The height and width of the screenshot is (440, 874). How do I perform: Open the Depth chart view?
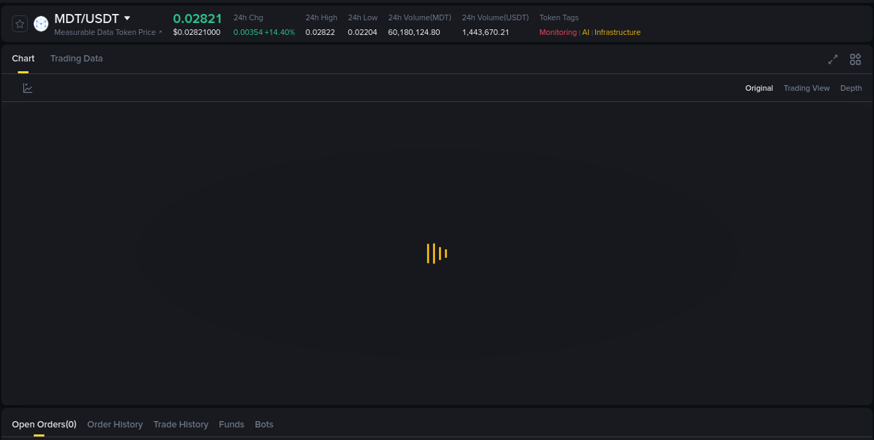pos(850,88)
